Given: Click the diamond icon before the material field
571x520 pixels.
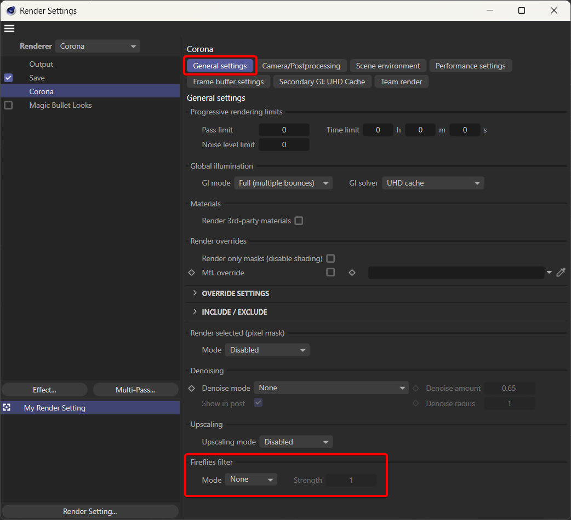Looking at the screenshot, I should [352, 273].
